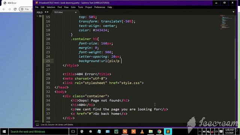This screenshot has width=240, height=135.
Task: Click the div class="container" line
Action: (x=86, y=96)
